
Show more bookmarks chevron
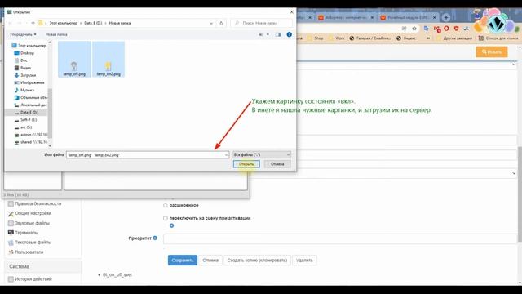428,38
